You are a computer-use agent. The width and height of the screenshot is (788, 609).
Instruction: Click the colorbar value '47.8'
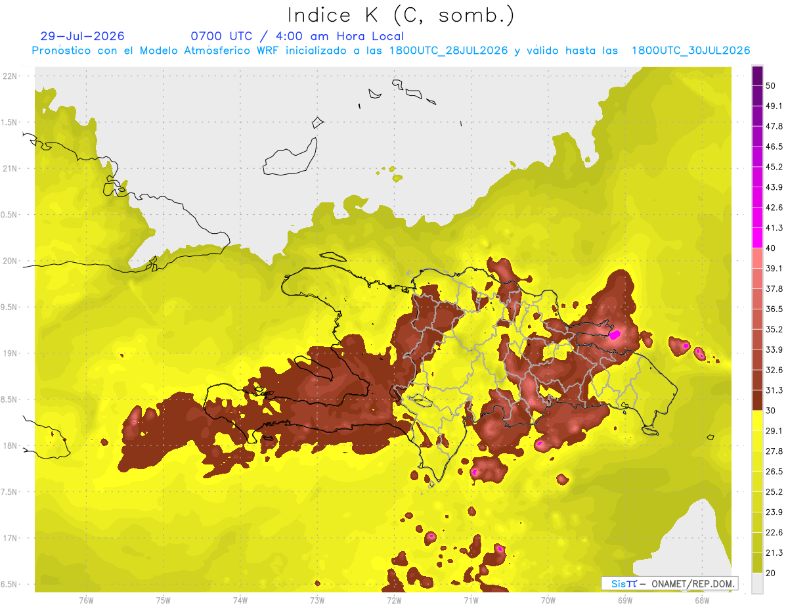pos(774,127)
